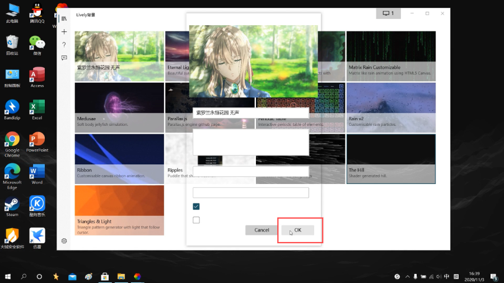The width and height of the screenshot is (504, 283).
Task: Show hidden system tray icons chevron
Action: [407, 277]
